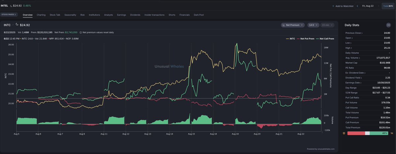Go to previous date with left arrow
The height and width of the screenshot is (154, 396).
point(357,6)
